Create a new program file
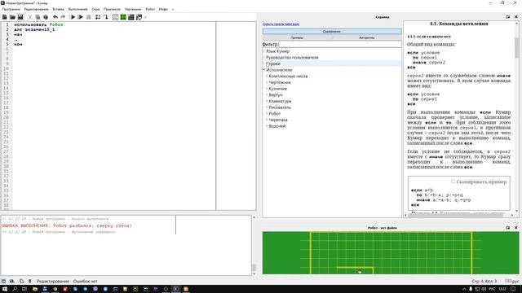Screen dimensions: 522x293 point(5,17)
